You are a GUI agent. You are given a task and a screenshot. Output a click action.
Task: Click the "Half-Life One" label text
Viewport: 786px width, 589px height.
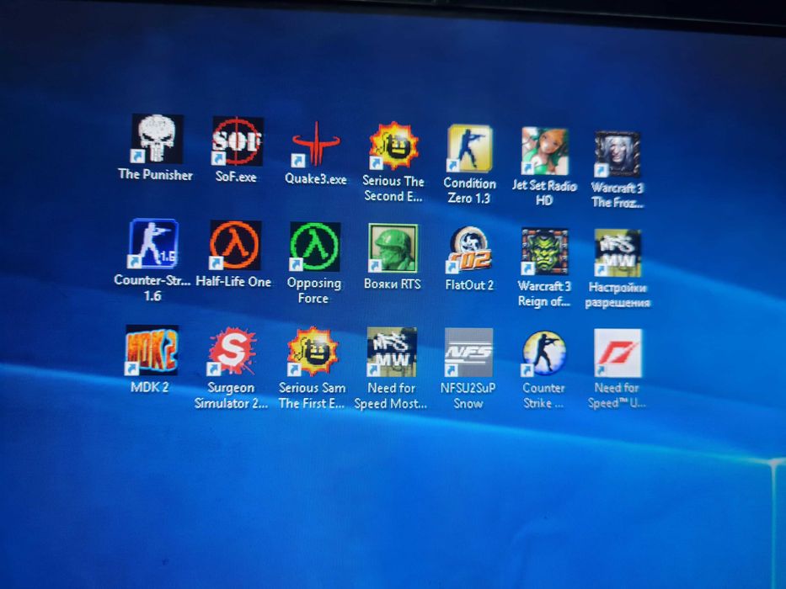click(233, 282)
